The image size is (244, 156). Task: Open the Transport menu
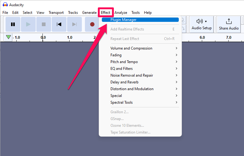coord(56,13)
